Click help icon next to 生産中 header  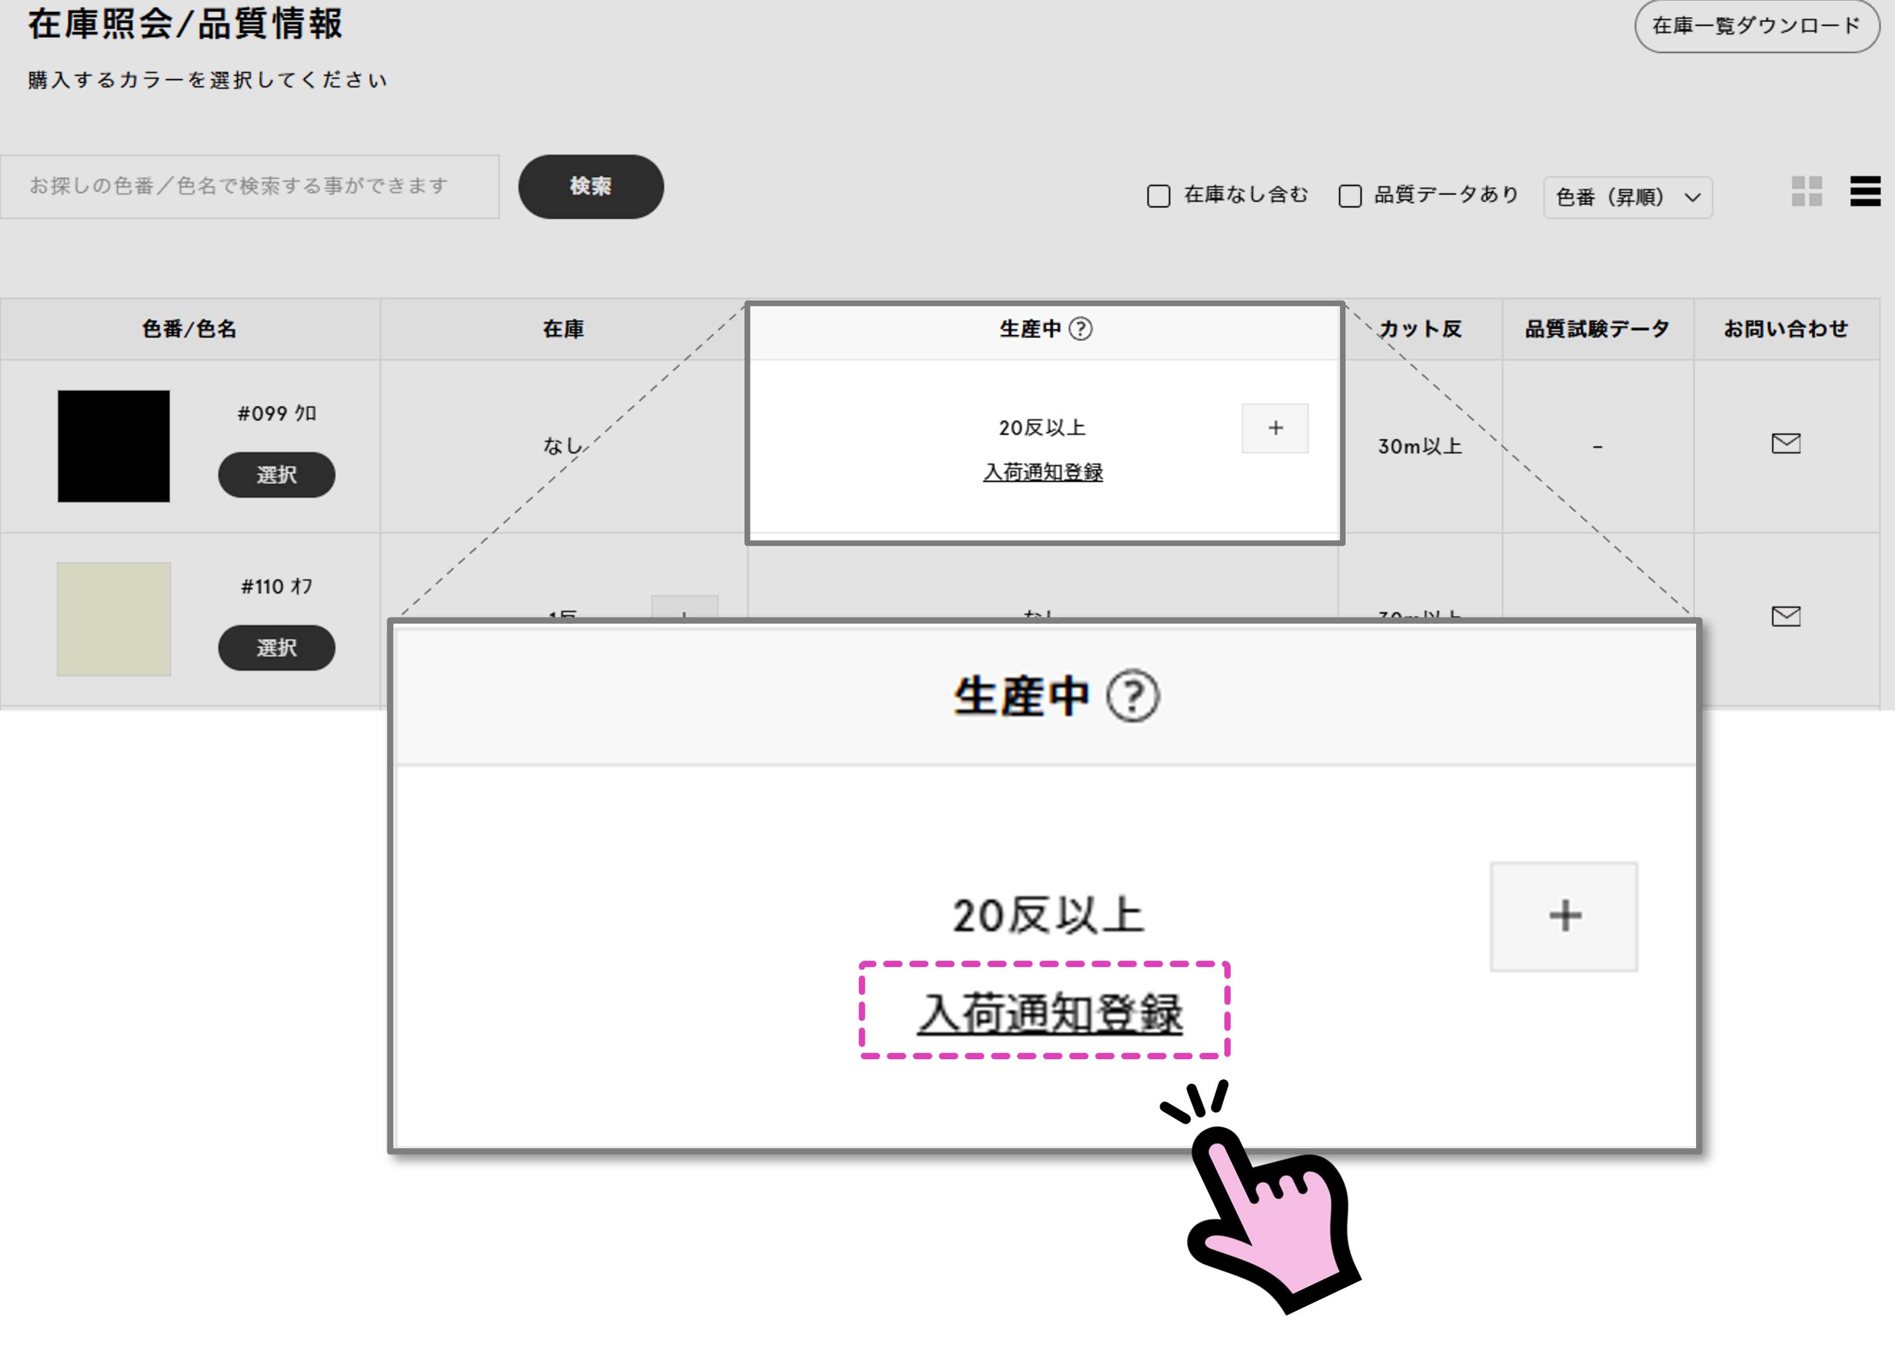[x=1080, y=329]
